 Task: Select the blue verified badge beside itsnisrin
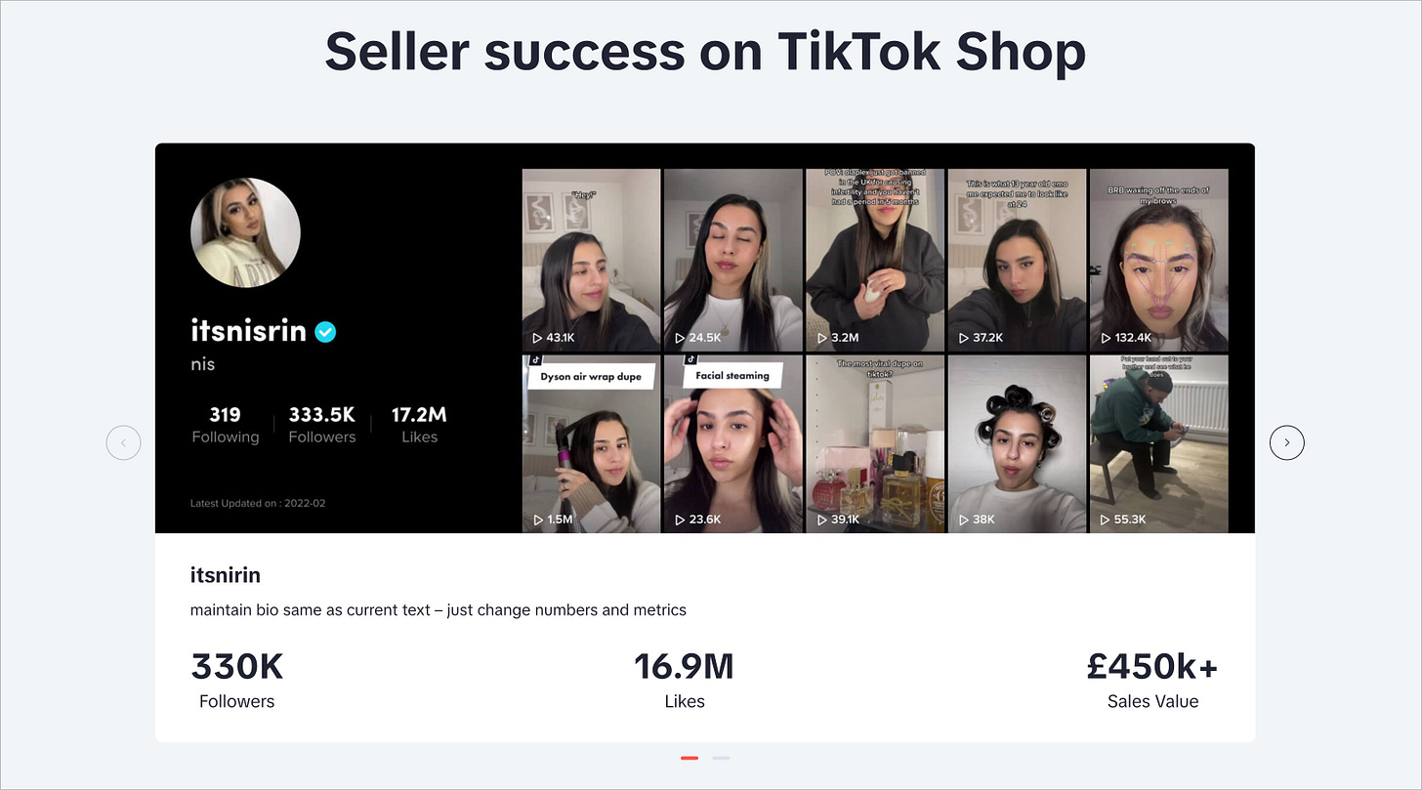coord(325,332)
